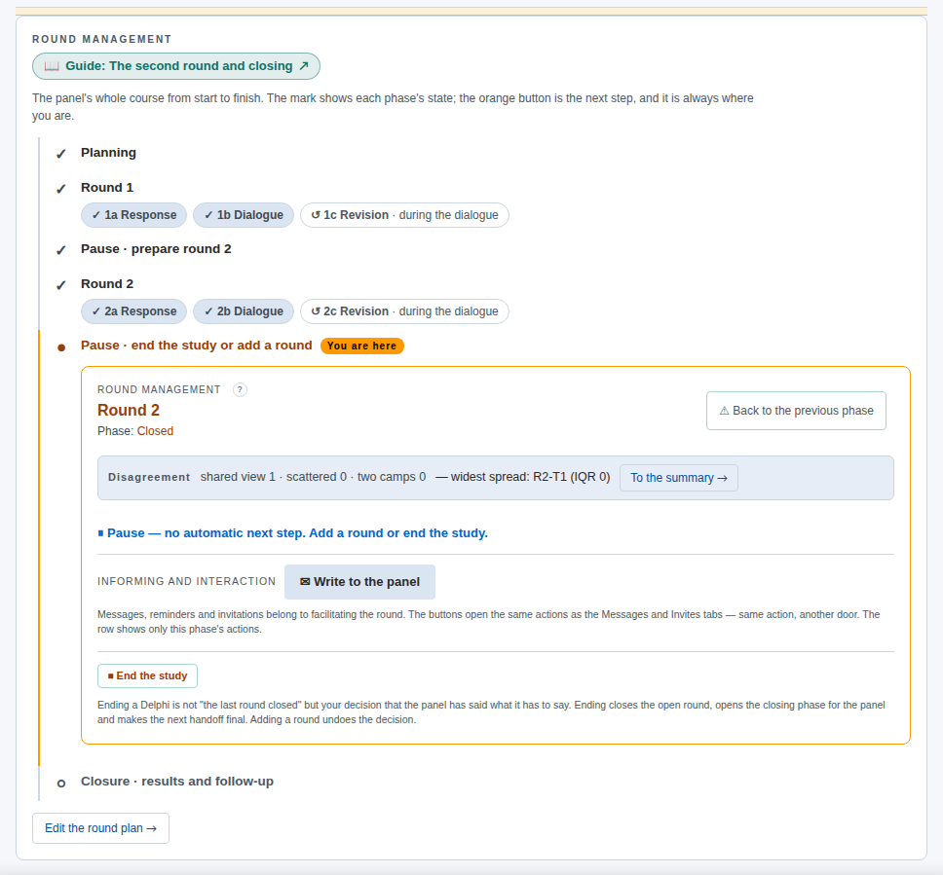Select the 2a Response phase chip
Screen dimensions: 943x875
point(134,311)
